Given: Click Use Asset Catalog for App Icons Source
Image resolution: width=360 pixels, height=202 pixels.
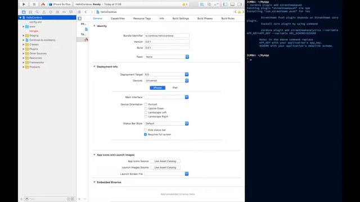Looking at the screenshot, I should [x=165, y=161].
